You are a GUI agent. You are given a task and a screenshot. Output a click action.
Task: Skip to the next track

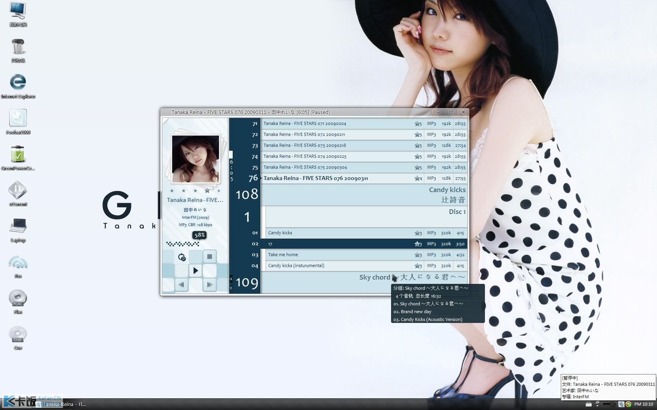pos(210,285)
